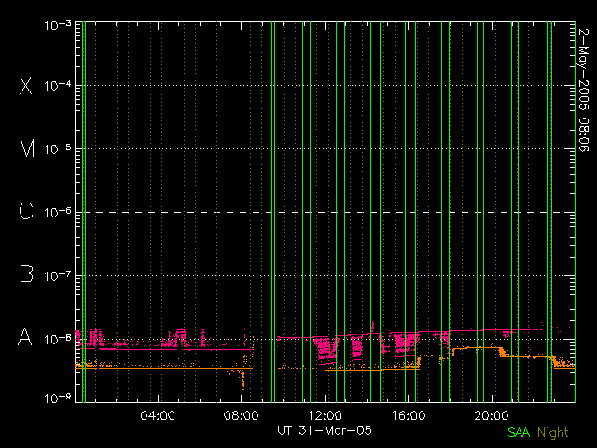Screen dimensions: 597x448
Task: Click the 10⁻³ y-axis tick label
Action: [x=58, y=25]
